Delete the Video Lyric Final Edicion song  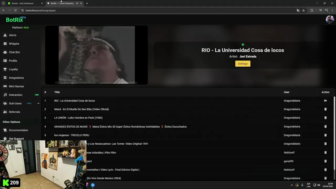(x=325, y=170)
